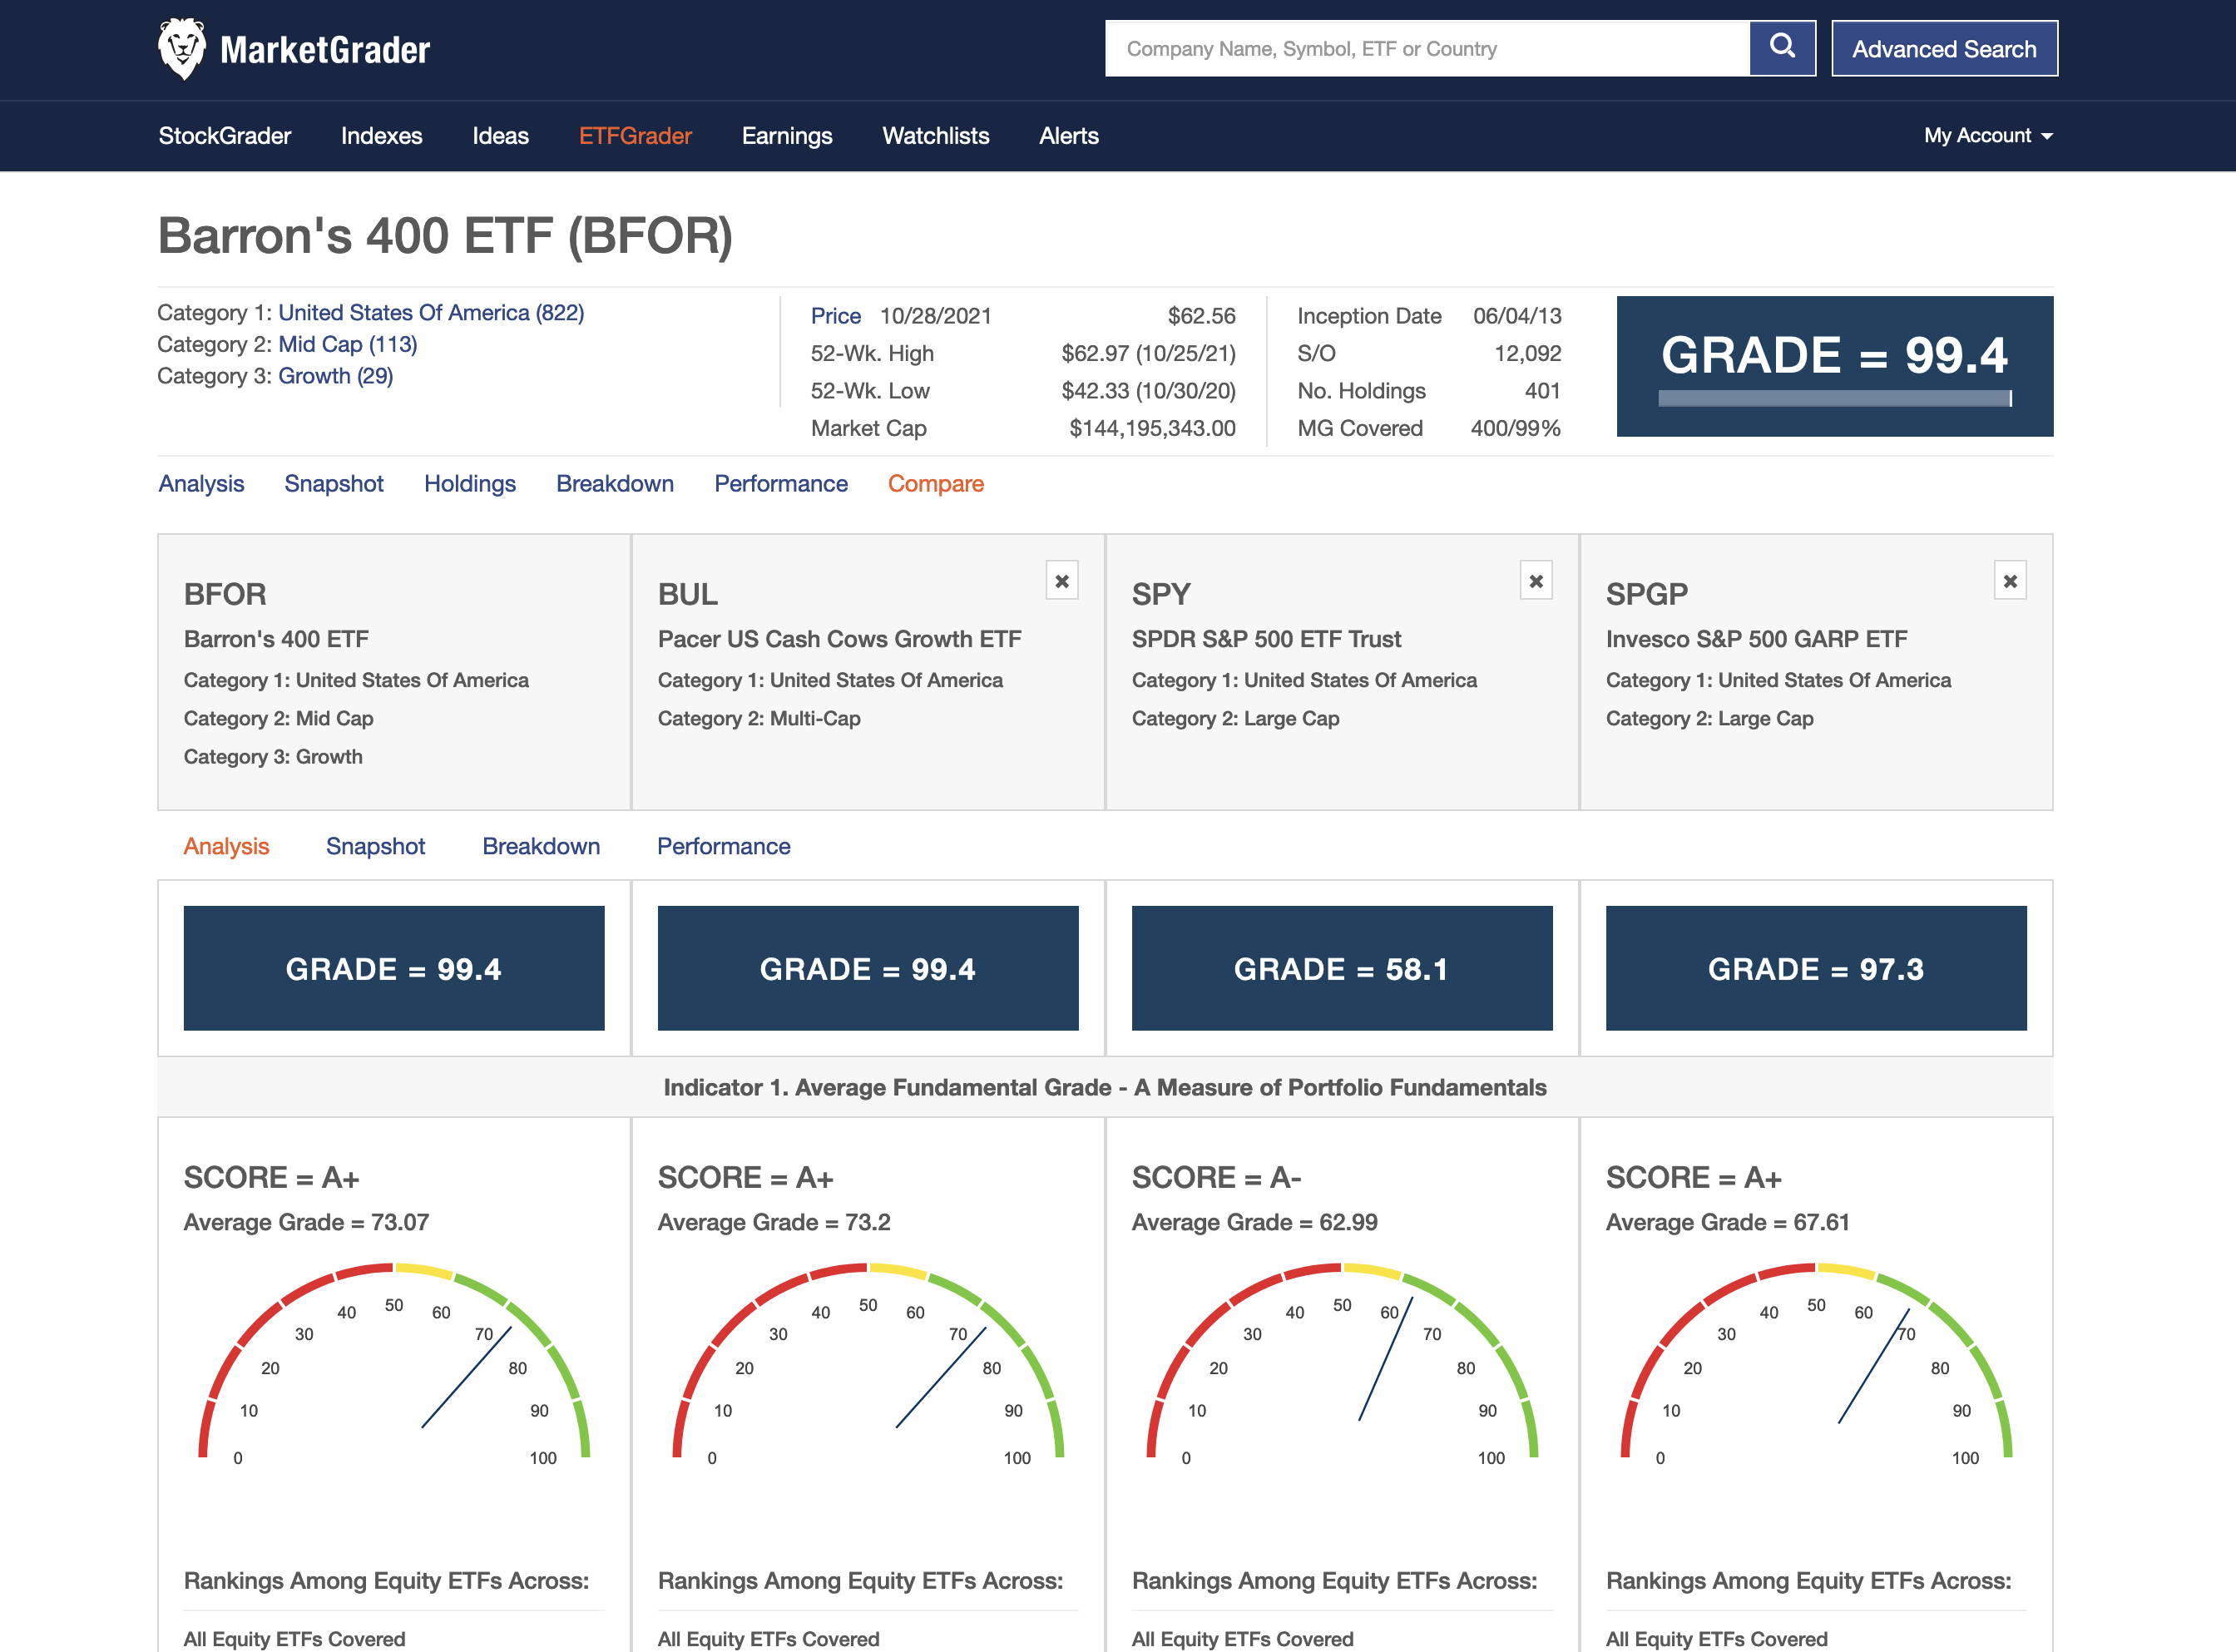Switch to comparison Breakdown tab
Image resolution: width=2236 pixels, height=1652 pixels.
click(x=541, y=847)
